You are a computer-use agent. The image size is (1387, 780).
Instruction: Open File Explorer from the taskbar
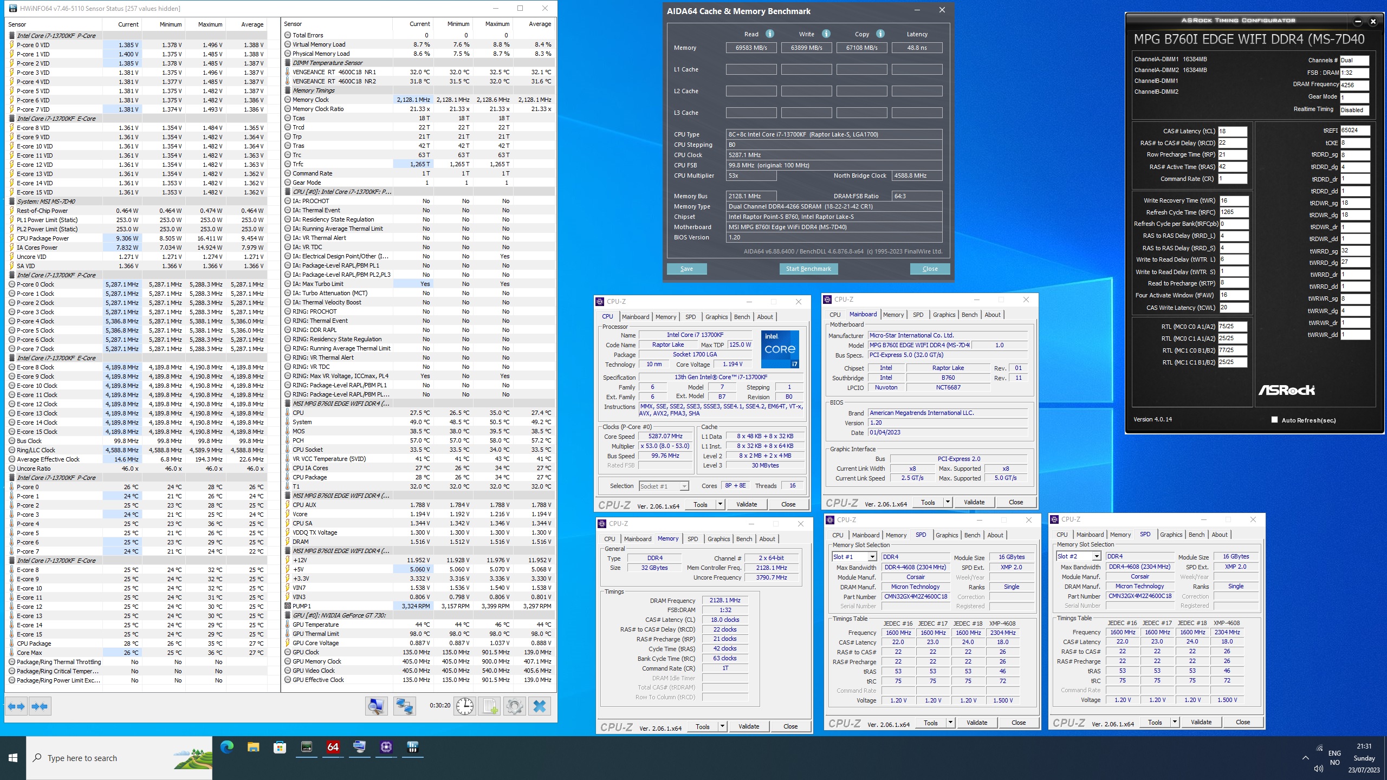[x=253, y=747]
